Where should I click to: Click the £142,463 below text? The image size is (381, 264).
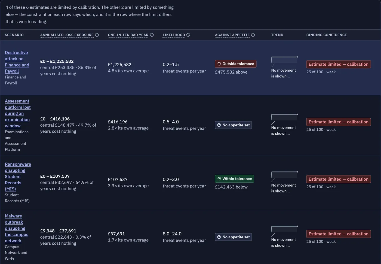[x=231, y=187]
